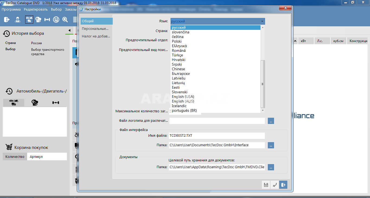The width and height of the screenshot is (370, 198).
Task: Choose English (USA) in the language list
Action: 215,97
